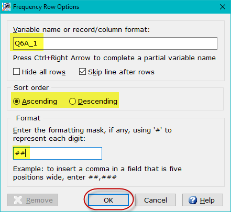This screenshot has width=231, height=212.
Task: Click the blue question mark icon
Action: click(193, 200)
